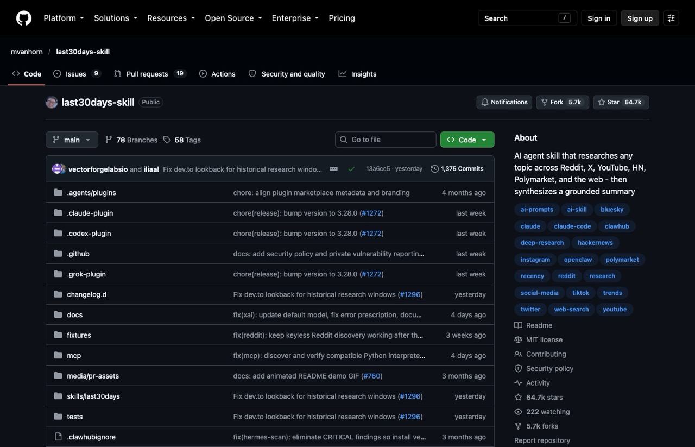Click the Sign in button
695x447 pixels.
(x=599, y=18)
